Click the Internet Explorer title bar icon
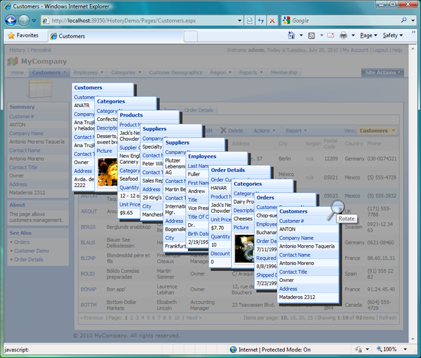This screenshot has width=421, height=358. pyautogui.click(x=8, y=6)
